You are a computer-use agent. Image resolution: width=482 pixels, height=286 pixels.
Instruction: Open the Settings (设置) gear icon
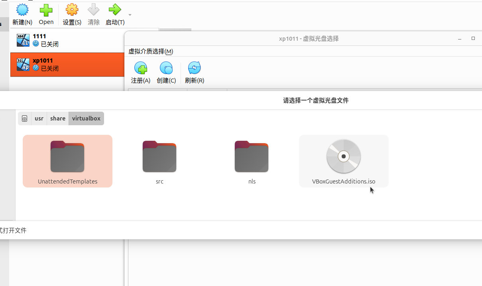72,10
